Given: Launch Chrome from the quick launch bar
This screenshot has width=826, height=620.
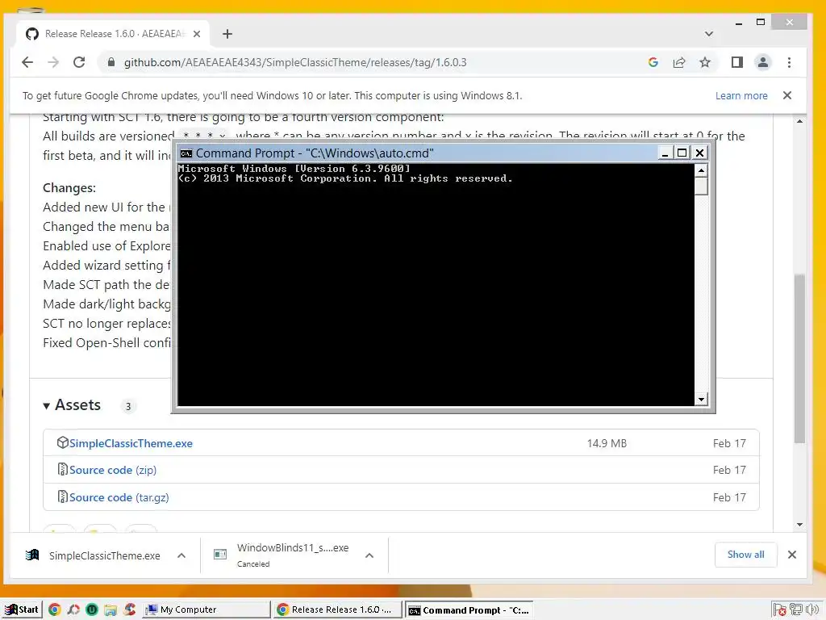Looking at the screenshot, I should (54, 610).
